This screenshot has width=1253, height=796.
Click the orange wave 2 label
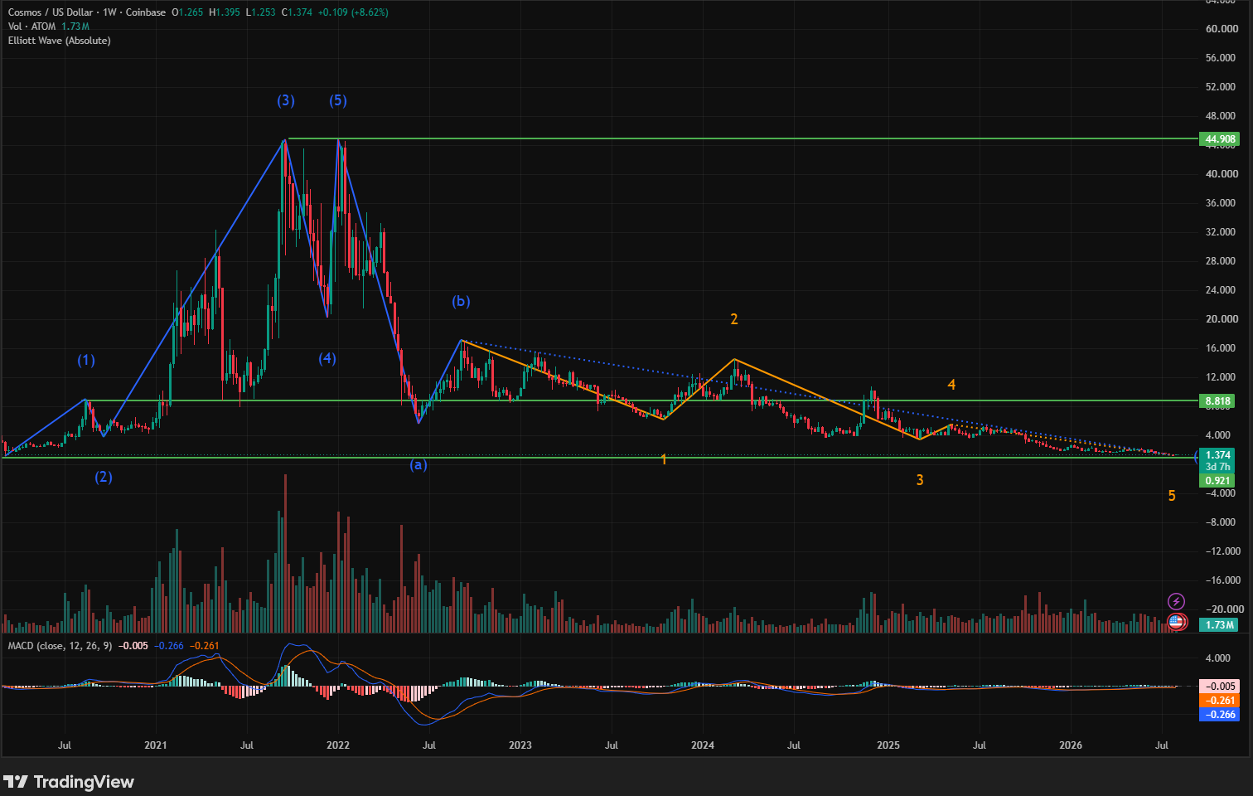tap(734, 319)
